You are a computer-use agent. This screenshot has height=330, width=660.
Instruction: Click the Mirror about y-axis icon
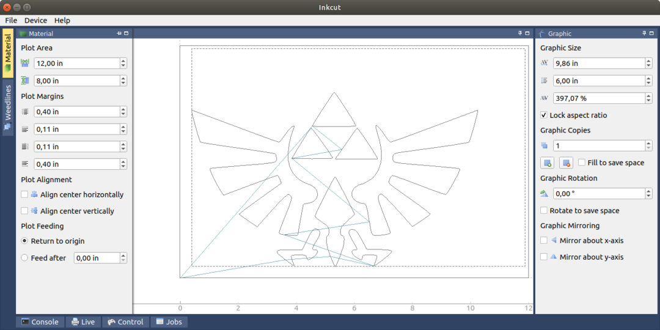[554, 256]
